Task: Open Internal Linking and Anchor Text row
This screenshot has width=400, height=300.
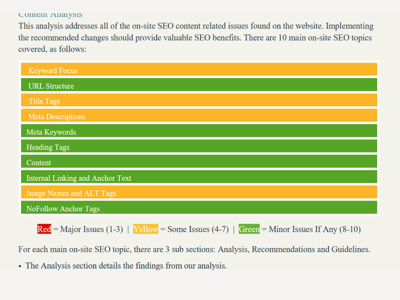Action: coord(199,176)
